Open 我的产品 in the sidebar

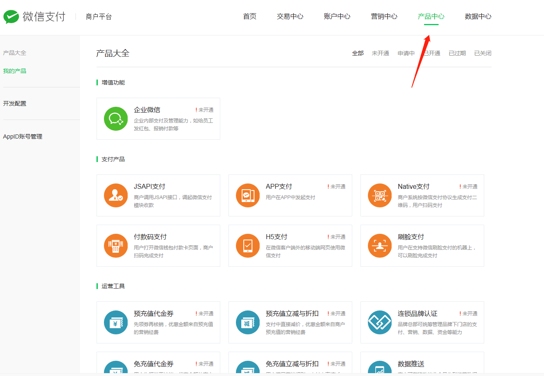click(14, 71)
